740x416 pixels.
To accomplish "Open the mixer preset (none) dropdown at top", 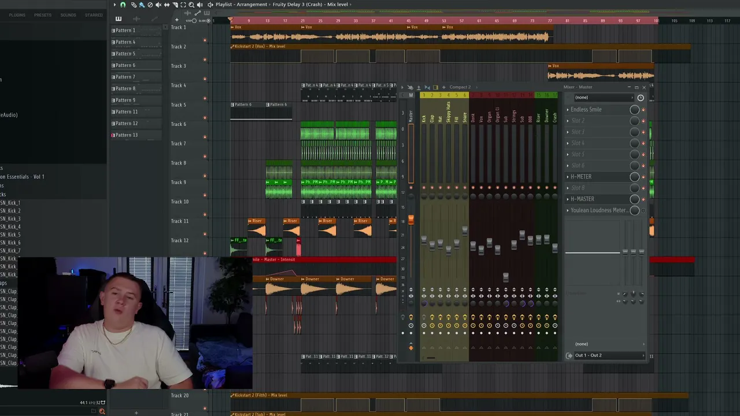I will click(604, 98).
